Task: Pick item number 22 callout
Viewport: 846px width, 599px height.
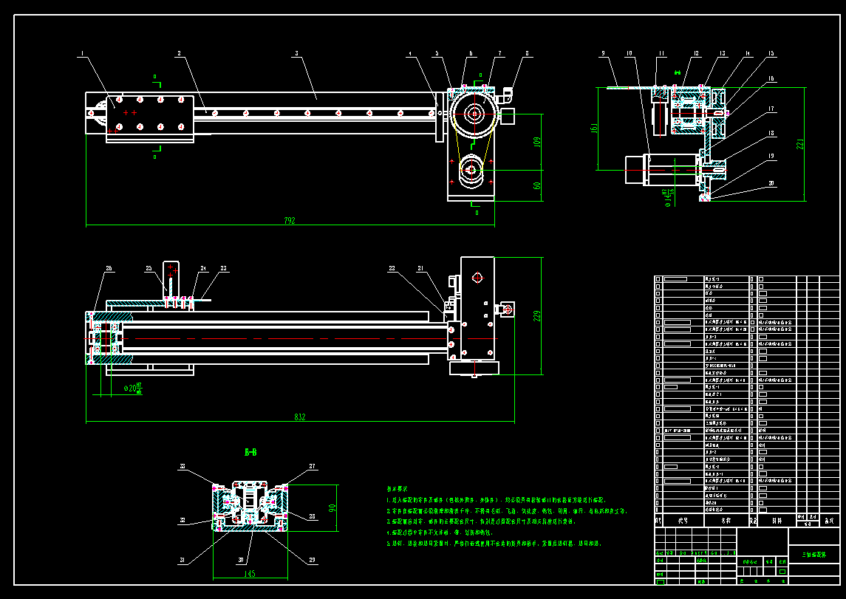Action: pos(392,268)
